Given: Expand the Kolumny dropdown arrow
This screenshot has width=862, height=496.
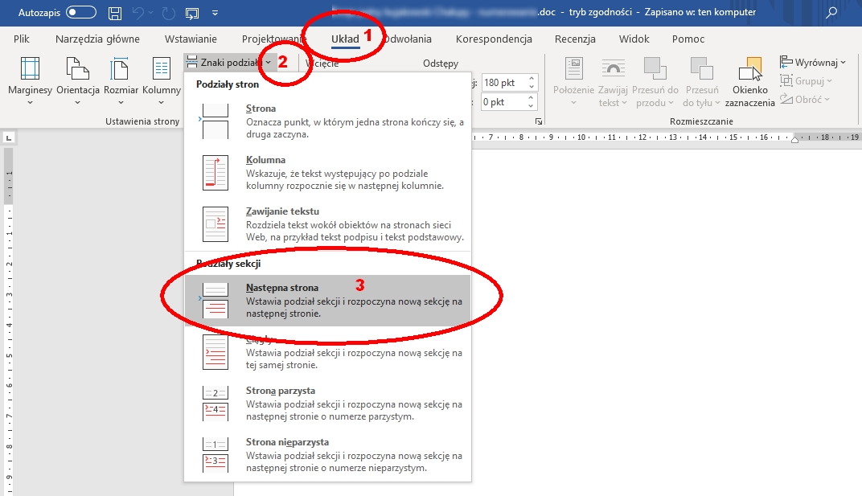Looking at the screenshot, I should [161, 102].
